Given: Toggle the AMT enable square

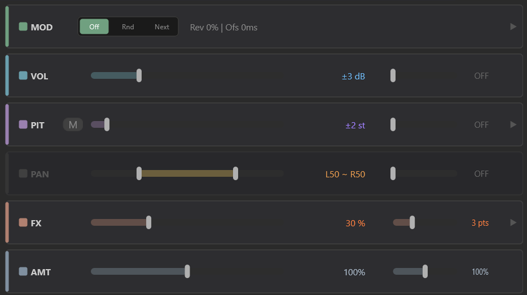Looking at the screenshot, I should tap(23, 271).
